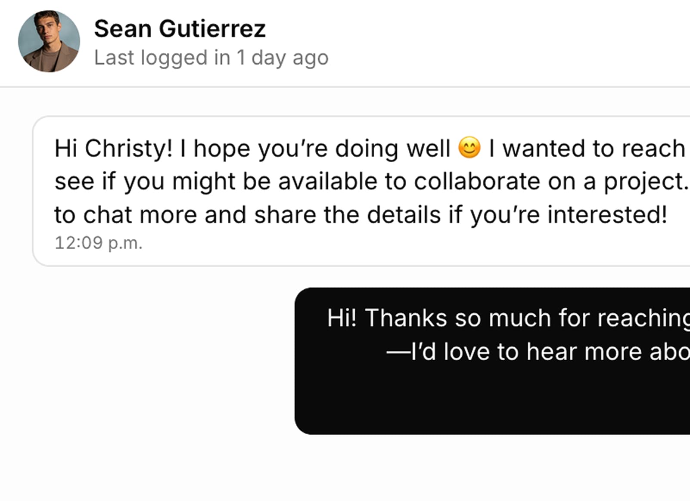Viewport: 690px width, 501px height.
Task: Click the word "share" in Sean's message
Action: (x=285, y=215)
